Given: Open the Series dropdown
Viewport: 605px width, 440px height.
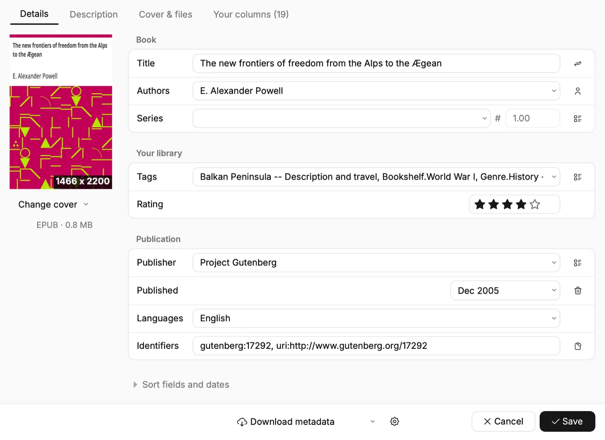Looking at the screenshot, I should click(484, 118).
